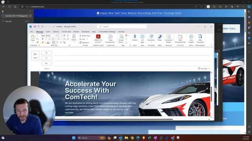The height and width of the screenshot is (141, 252).
Task: Click the Outlook Search box
Action: [122, 27]
